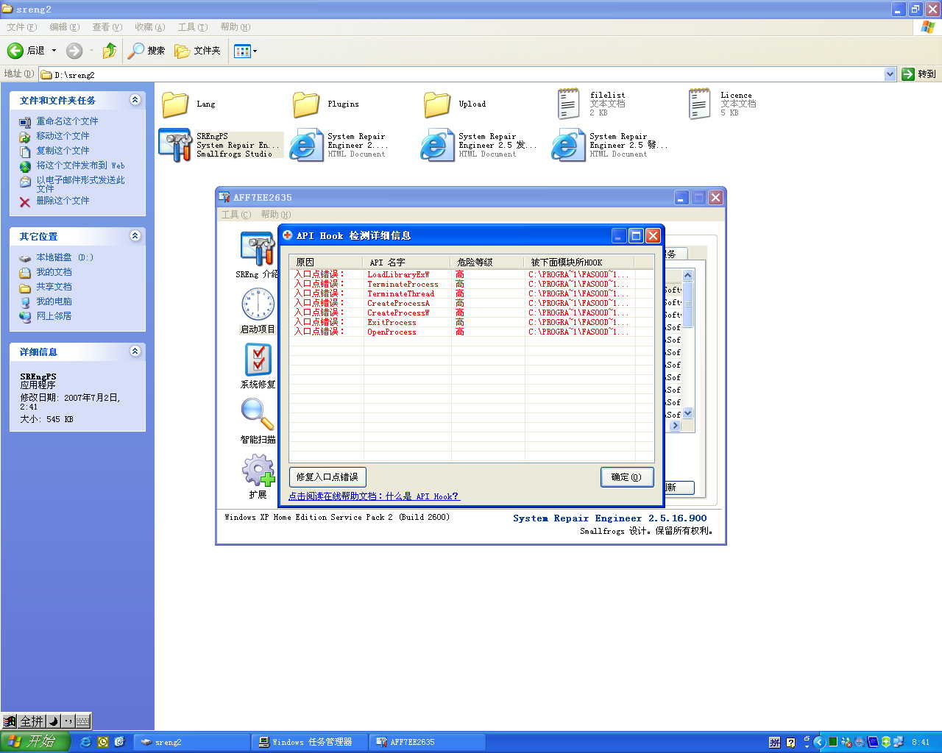
Task: Select the TerminateProcess hook row
Action: (x=471, y=284)
